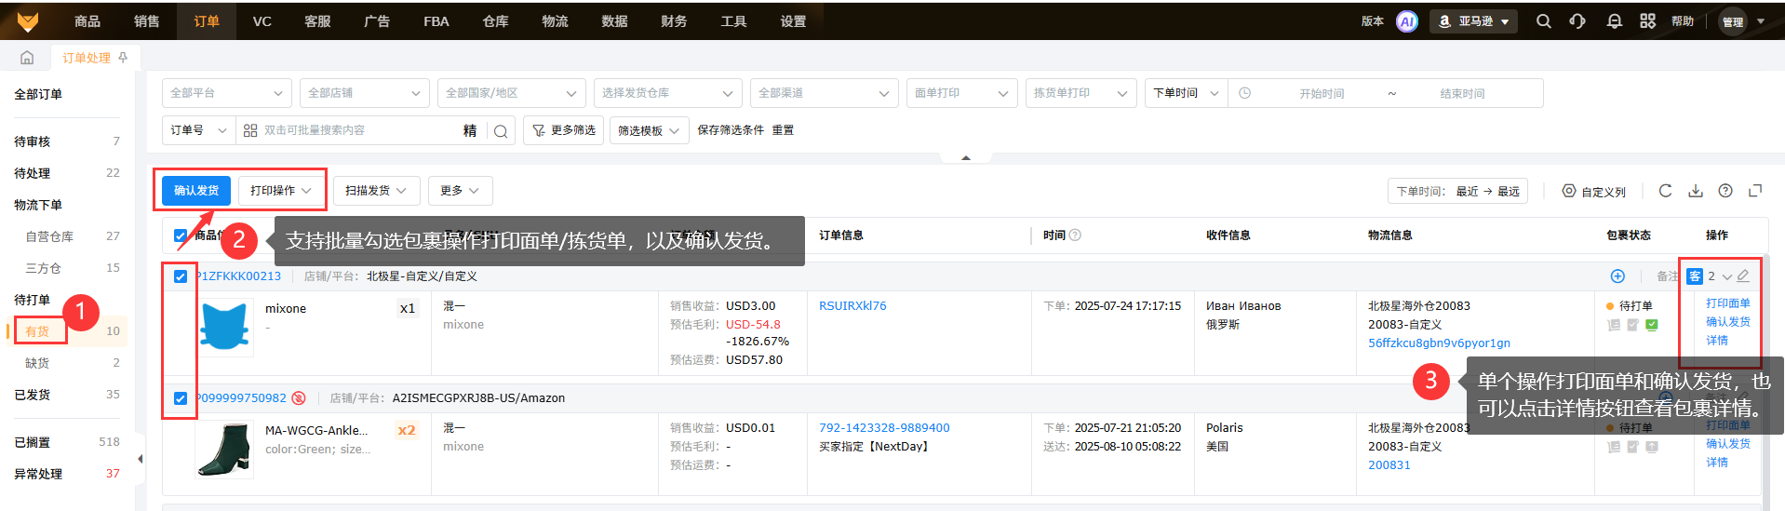
Task: Click the mixone blue cat product thumbnail
Action: 225,327
